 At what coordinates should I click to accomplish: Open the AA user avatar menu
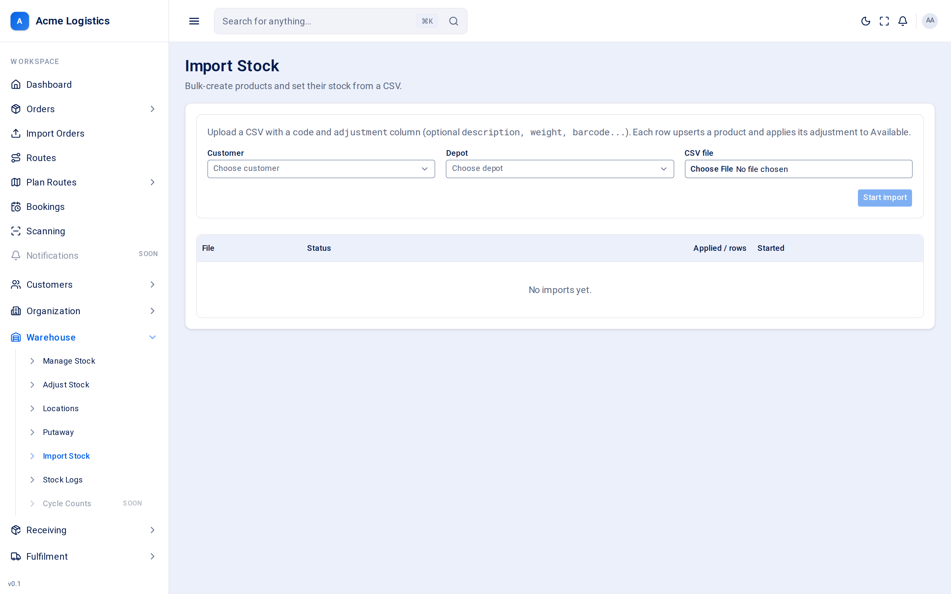[930, 21]
